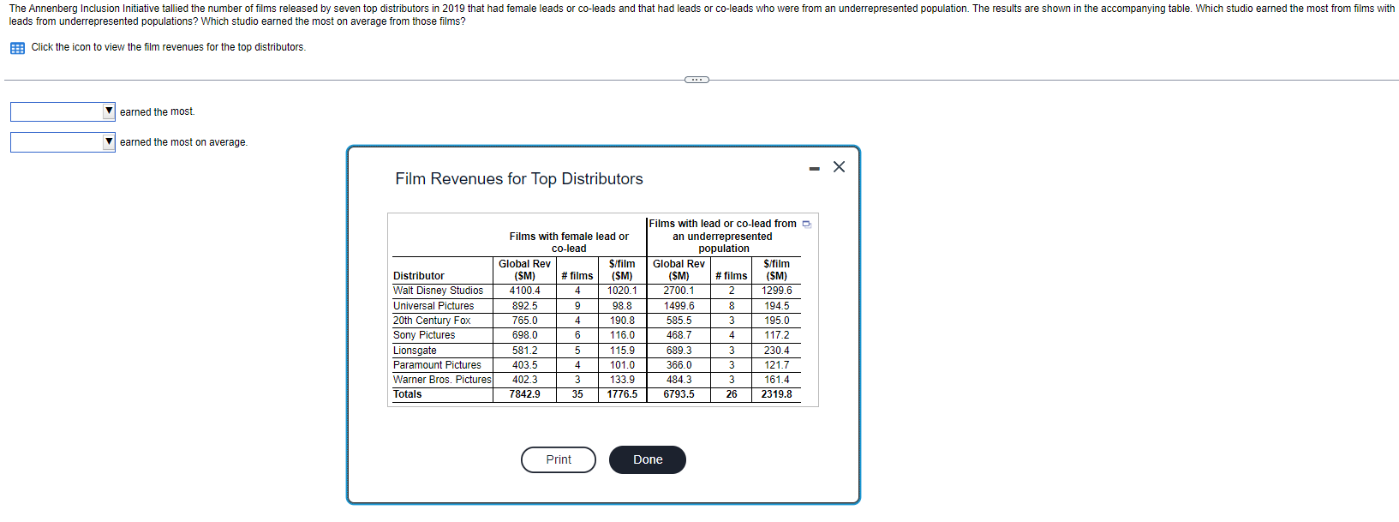The image size is (1399, 522).
Task: Click the 194.5 $/film cell
Action: click(x=777, y=306)
